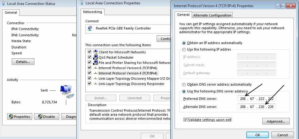Click the network activity computers icon
The height and width of the screenshot is (139, 299).
click(x=67, y=91)
